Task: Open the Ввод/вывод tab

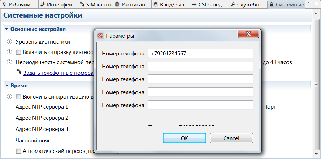Action: click(x=171, y=4)
